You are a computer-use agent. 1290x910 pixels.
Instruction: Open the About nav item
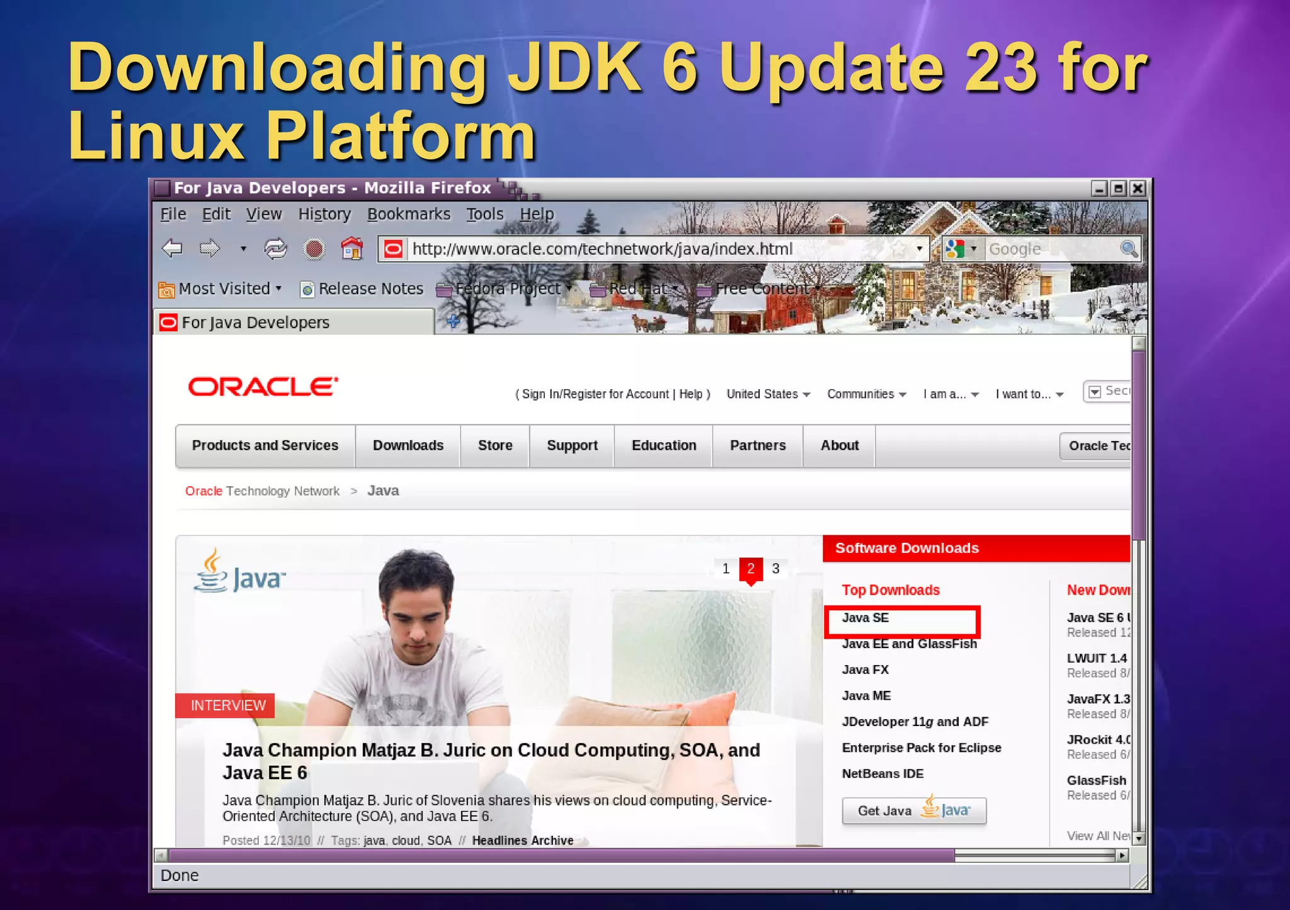tap(840, 445)
